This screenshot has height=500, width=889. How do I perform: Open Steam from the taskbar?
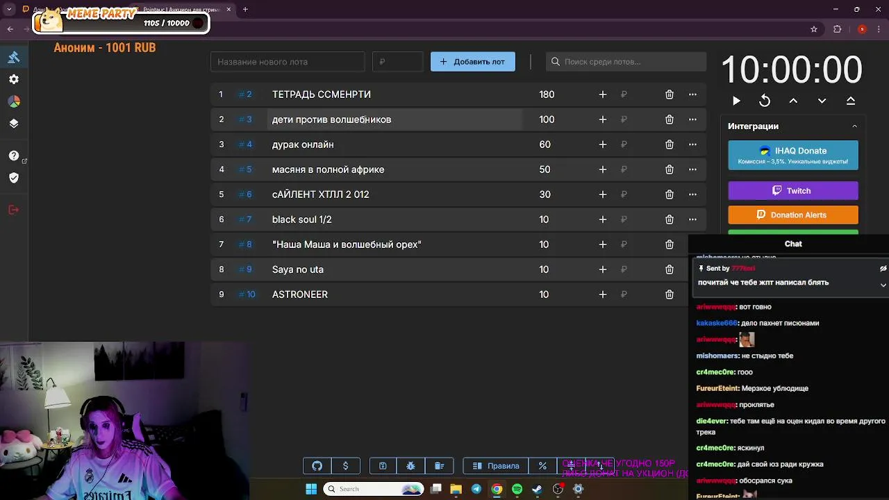(x=537, y=489)
